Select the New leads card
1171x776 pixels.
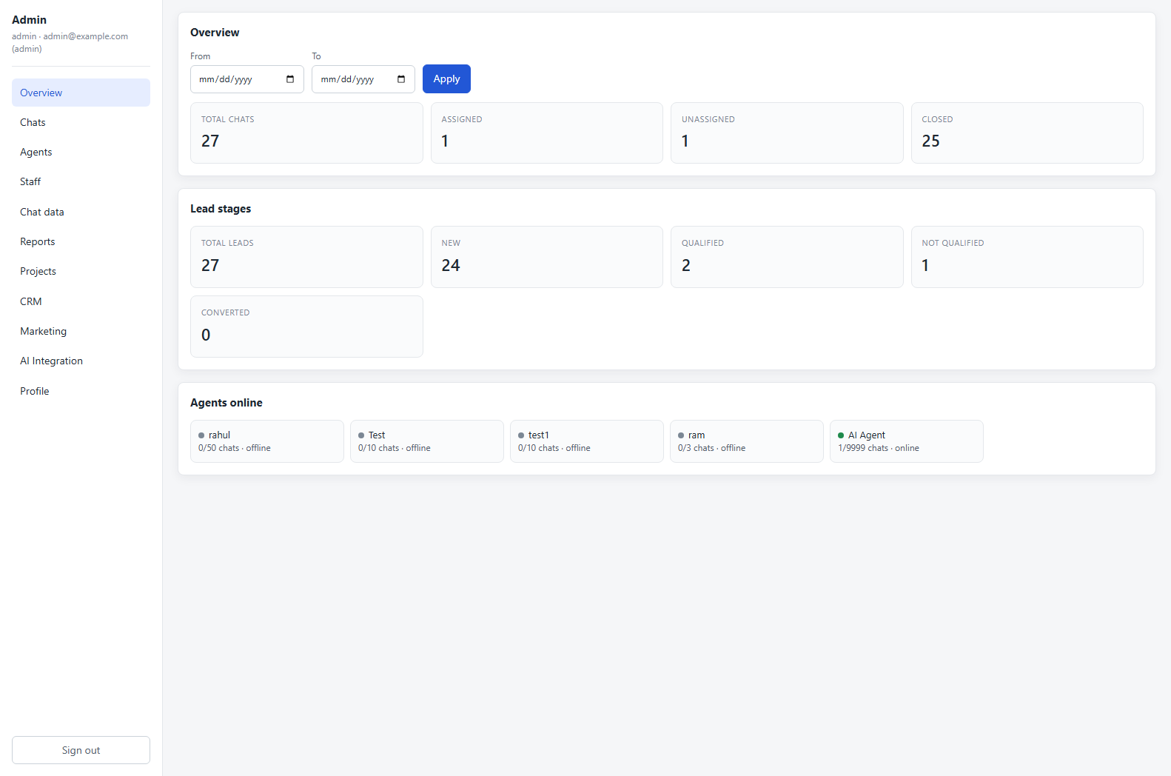click(547, 257)
